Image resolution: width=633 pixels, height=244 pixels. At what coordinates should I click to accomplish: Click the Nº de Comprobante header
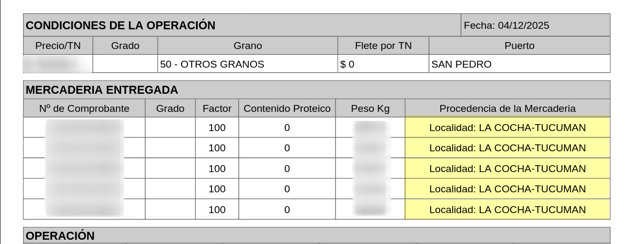[x=84, y=109]
